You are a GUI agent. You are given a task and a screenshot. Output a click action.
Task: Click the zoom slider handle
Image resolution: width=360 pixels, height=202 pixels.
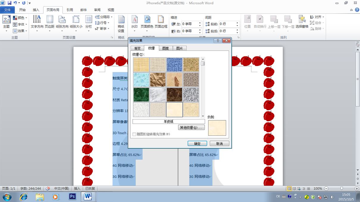(x=342, y=188)
